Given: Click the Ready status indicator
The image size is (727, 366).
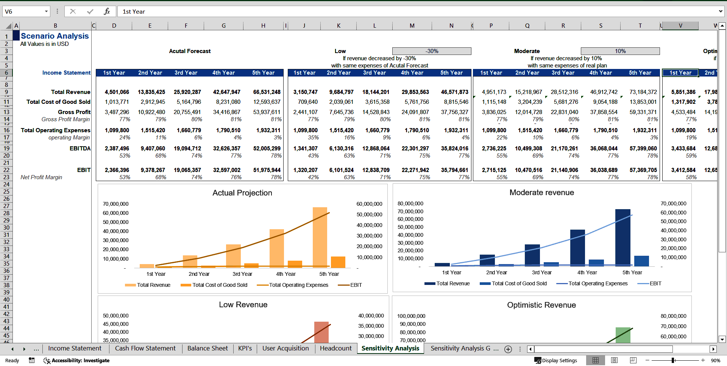Looking at the screenshot, I should coord(12,360).
